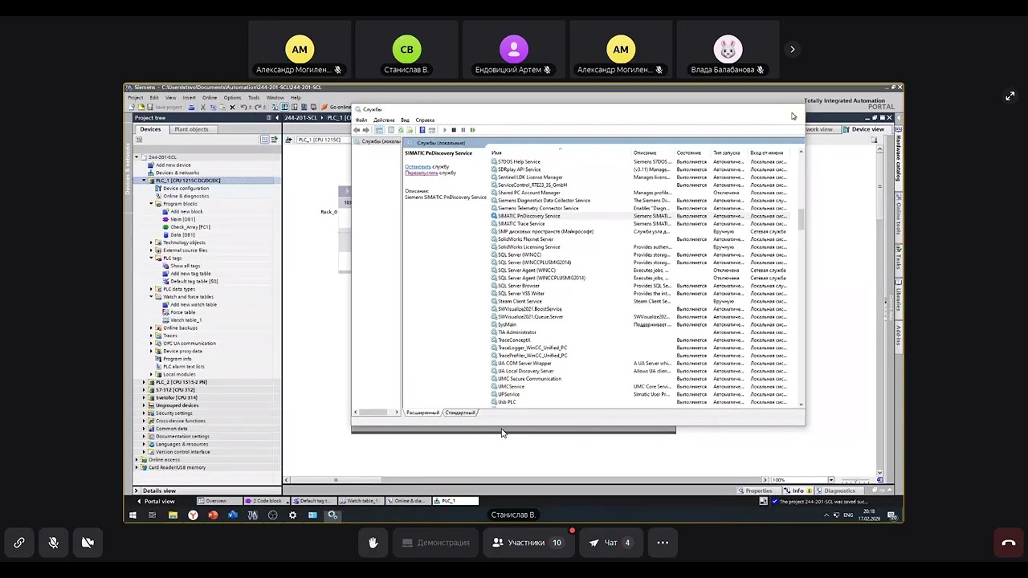Open the Project menu in TIA Portal
Viewport: 1028px width, 578px height.
point(135,98)
